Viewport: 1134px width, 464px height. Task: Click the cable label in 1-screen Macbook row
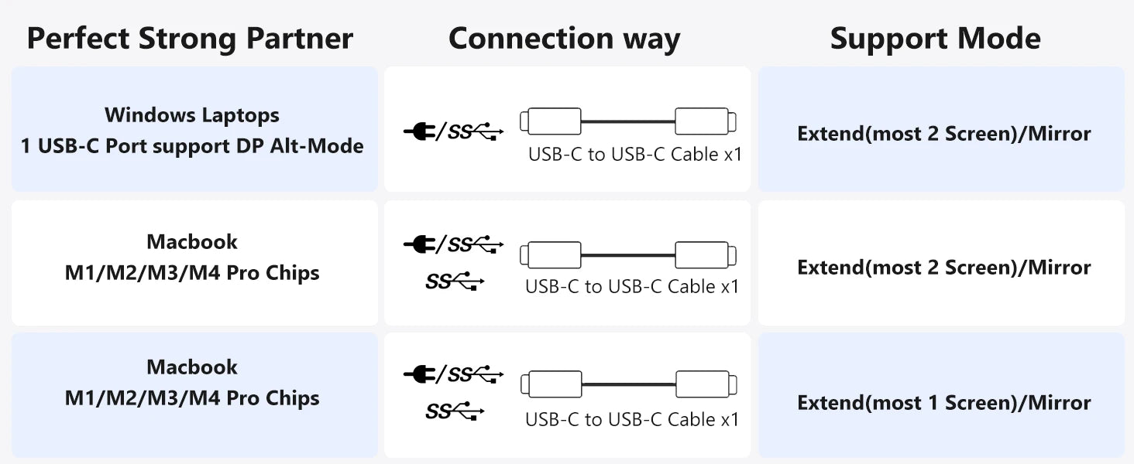pos(632,419)
